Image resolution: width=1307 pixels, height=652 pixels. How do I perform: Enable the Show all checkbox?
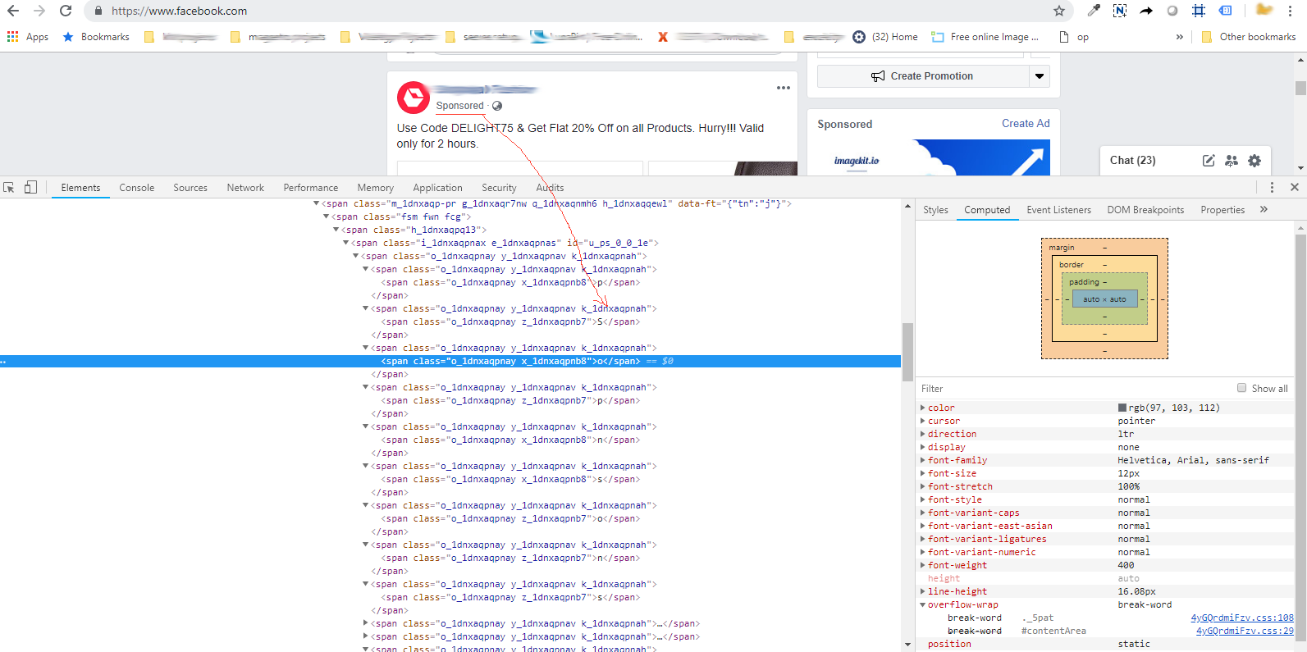[x=1242, y=389]
